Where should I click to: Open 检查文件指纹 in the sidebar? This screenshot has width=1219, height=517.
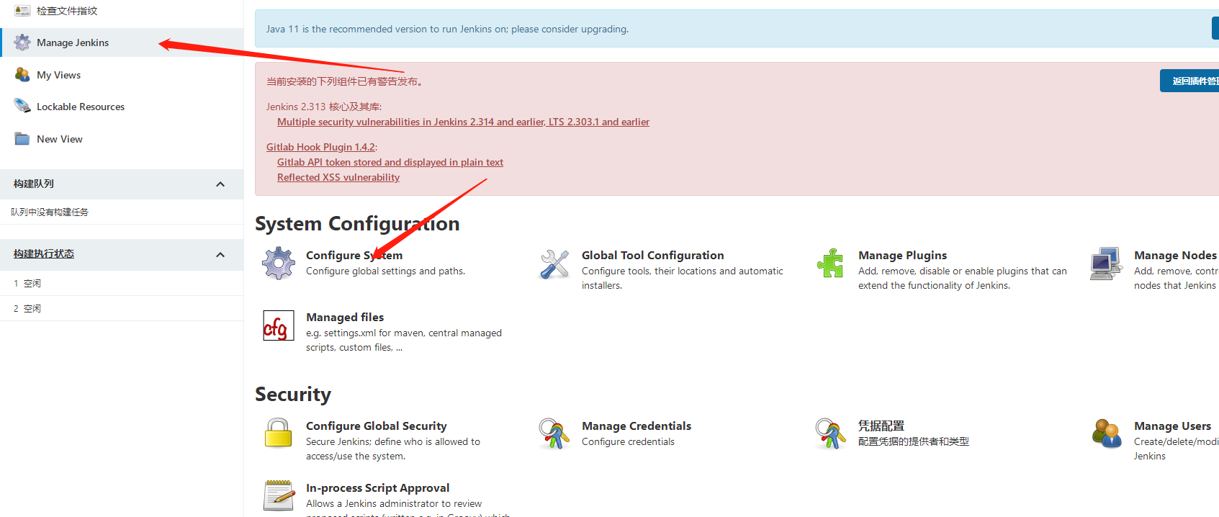67,11
